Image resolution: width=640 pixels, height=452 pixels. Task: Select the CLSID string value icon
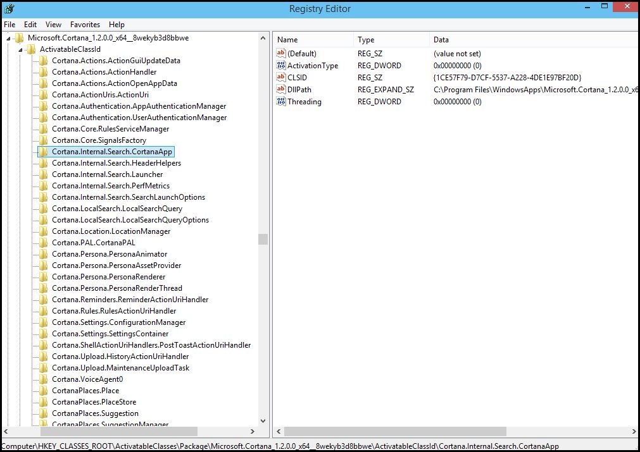(281, 77)
